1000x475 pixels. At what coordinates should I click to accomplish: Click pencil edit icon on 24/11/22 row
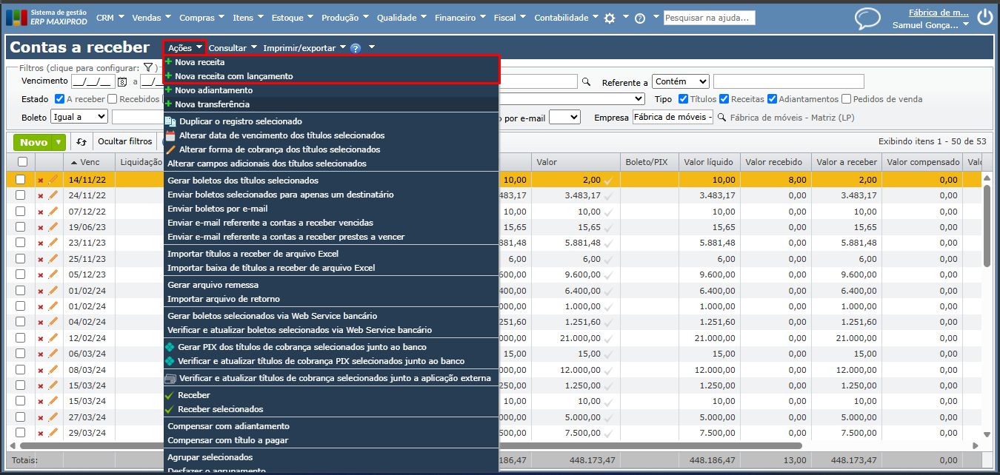[x=53, y=195]
